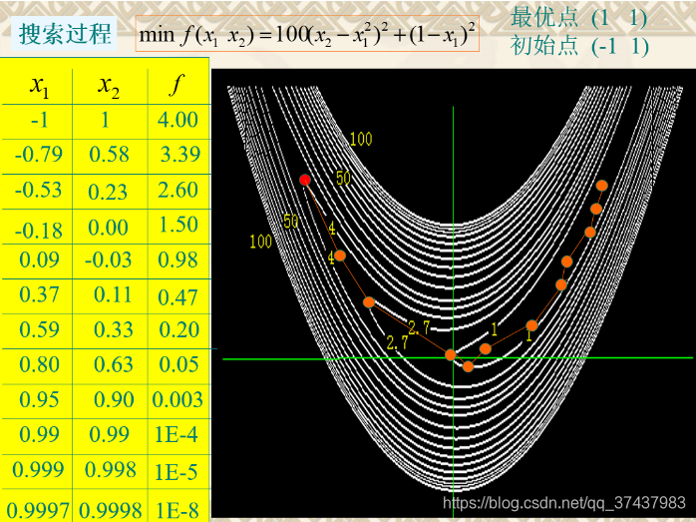The image size is (696, 522).
Task: Select the f column header
Action: pos(176,85)
